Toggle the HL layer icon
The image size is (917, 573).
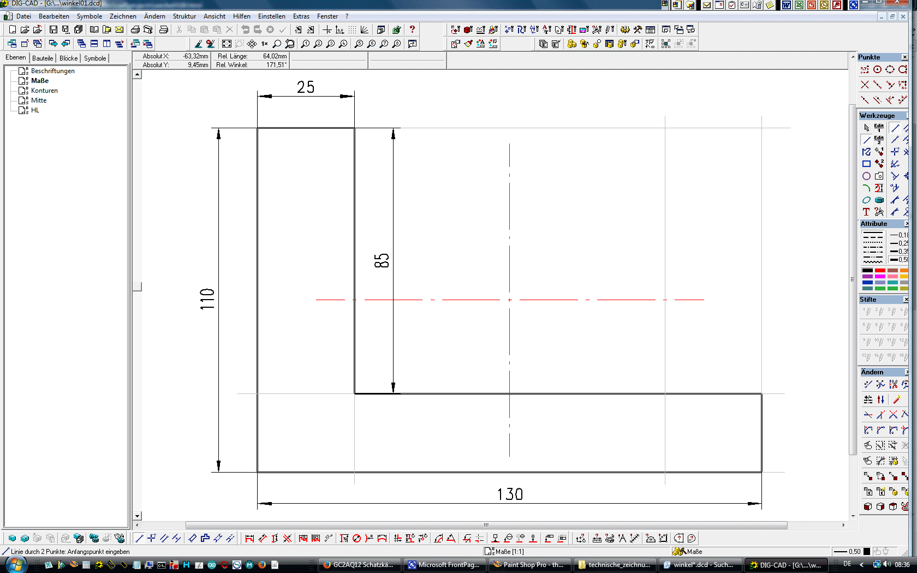pos(23,110)
